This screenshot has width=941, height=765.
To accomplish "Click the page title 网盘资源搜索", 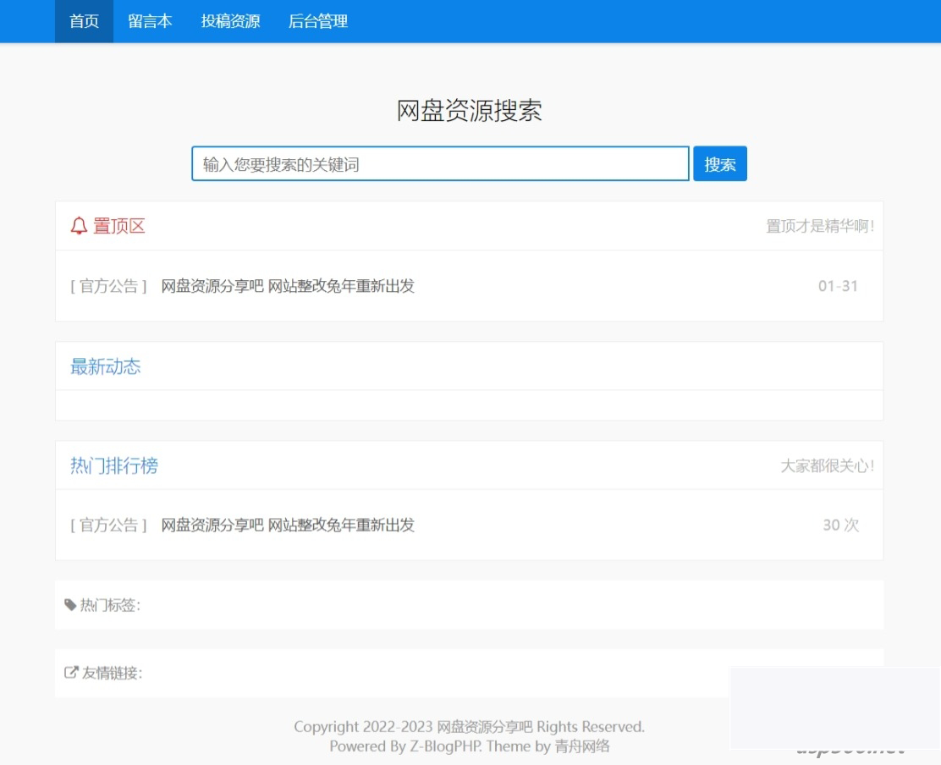I will [470, 111].
